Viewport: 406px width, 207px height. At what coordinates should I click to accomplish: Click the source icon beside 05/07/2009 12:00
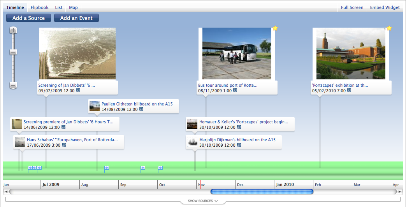coord(78,90)
